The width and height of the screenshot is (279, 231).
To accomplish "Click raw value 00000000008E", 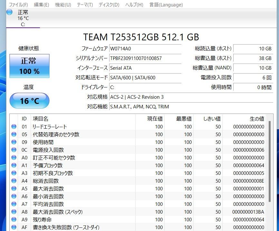I will point(249,181).
